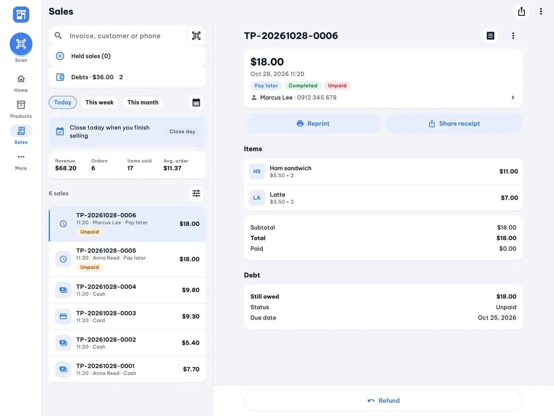Click the share icon in top header
This screenshot has height=416, width=554.
(x=521, y=11)
